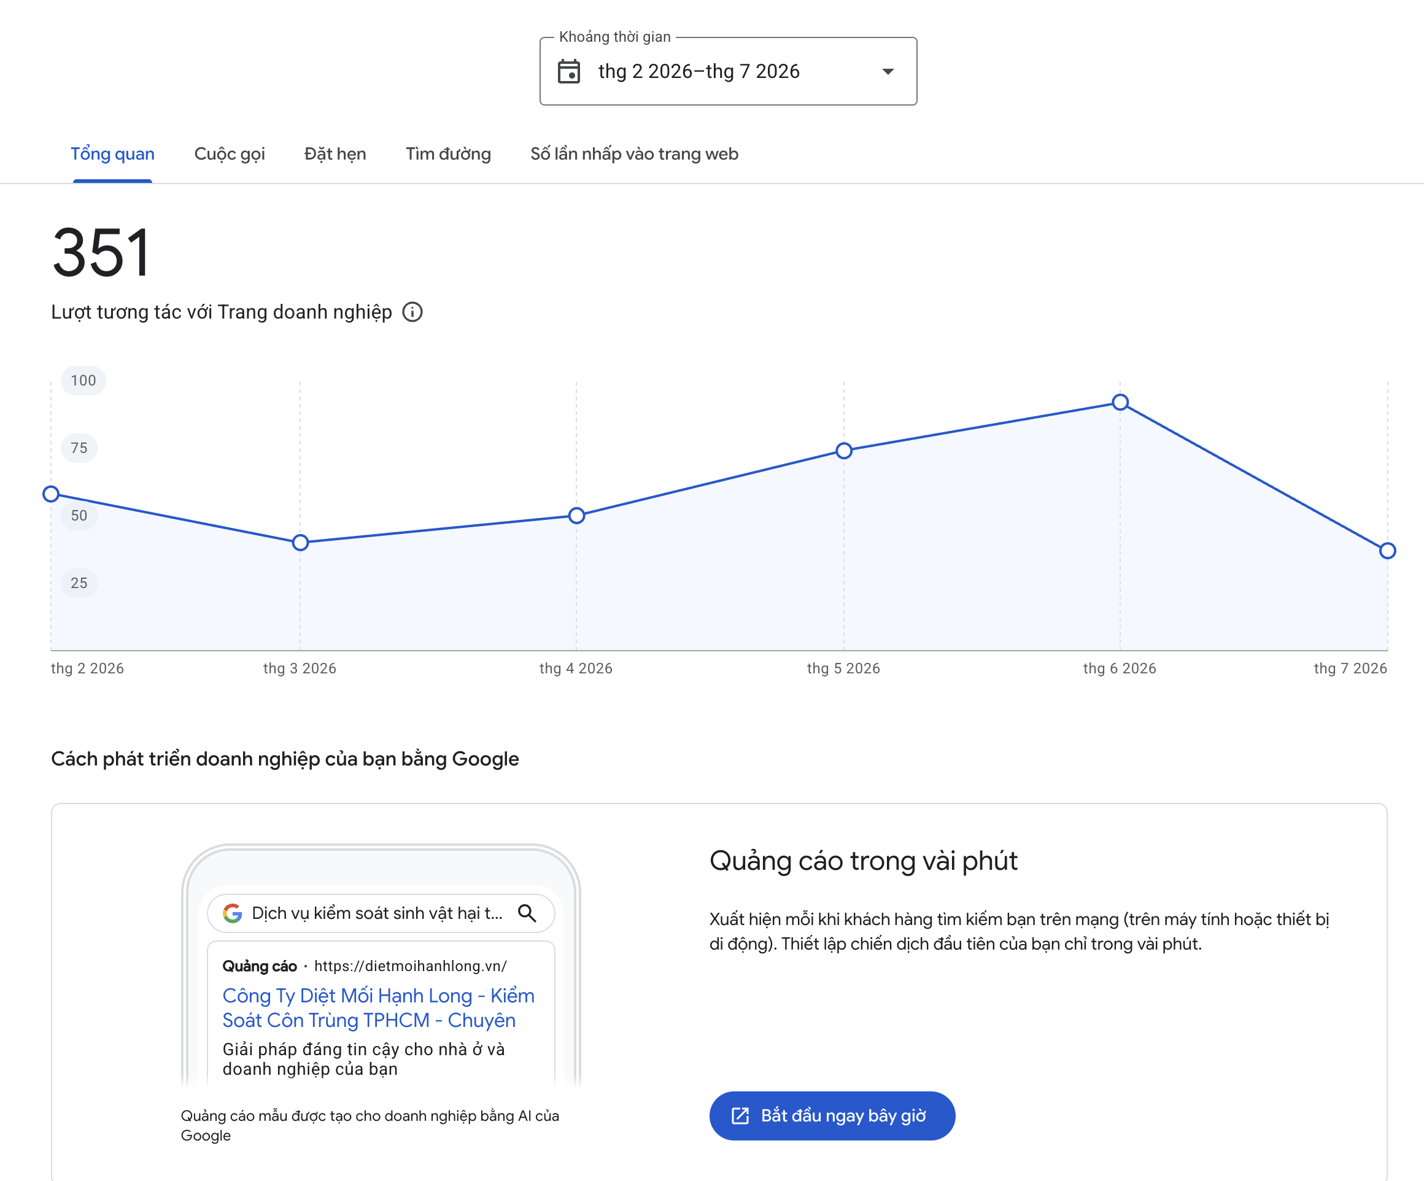Click the 75 y-axis label
This screenshot has width=1424, height=1181.
[79, 448]
